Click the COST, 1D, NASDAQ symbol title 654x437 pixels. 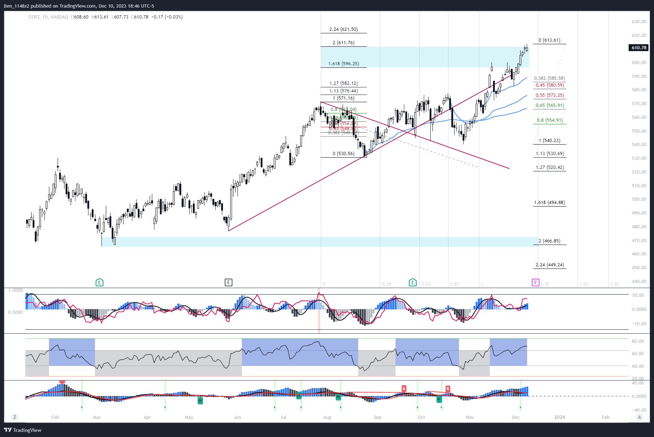pyautogui.click(x=48, y=17)
